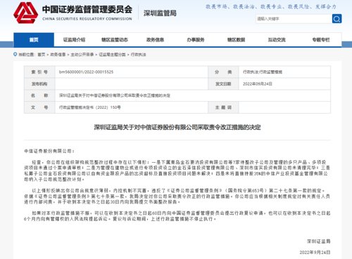Click the 索引号 label cell

tap(39, 72)
